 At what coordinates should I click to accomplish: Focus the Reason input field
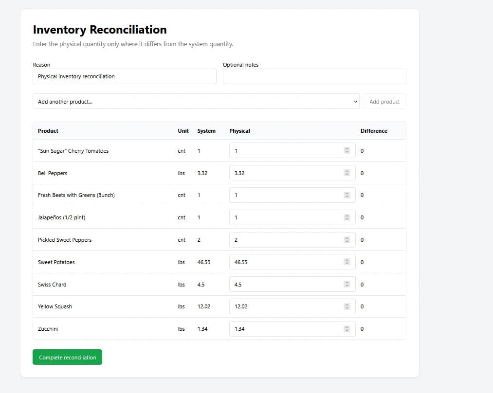[125, 76]
